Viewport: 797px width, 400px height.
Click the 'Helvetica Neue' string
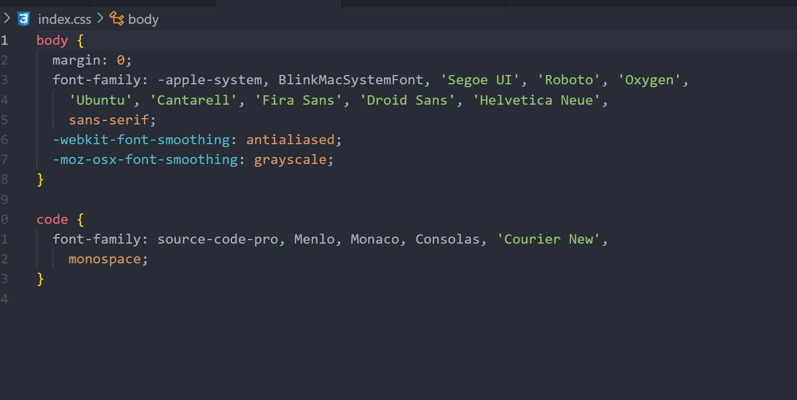pyautogui.click(x=537, y=100)
